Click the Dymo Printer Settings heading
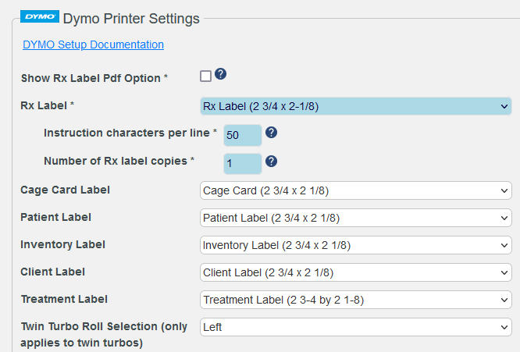Viewport: 520px width, 352px height. point(131,18)
